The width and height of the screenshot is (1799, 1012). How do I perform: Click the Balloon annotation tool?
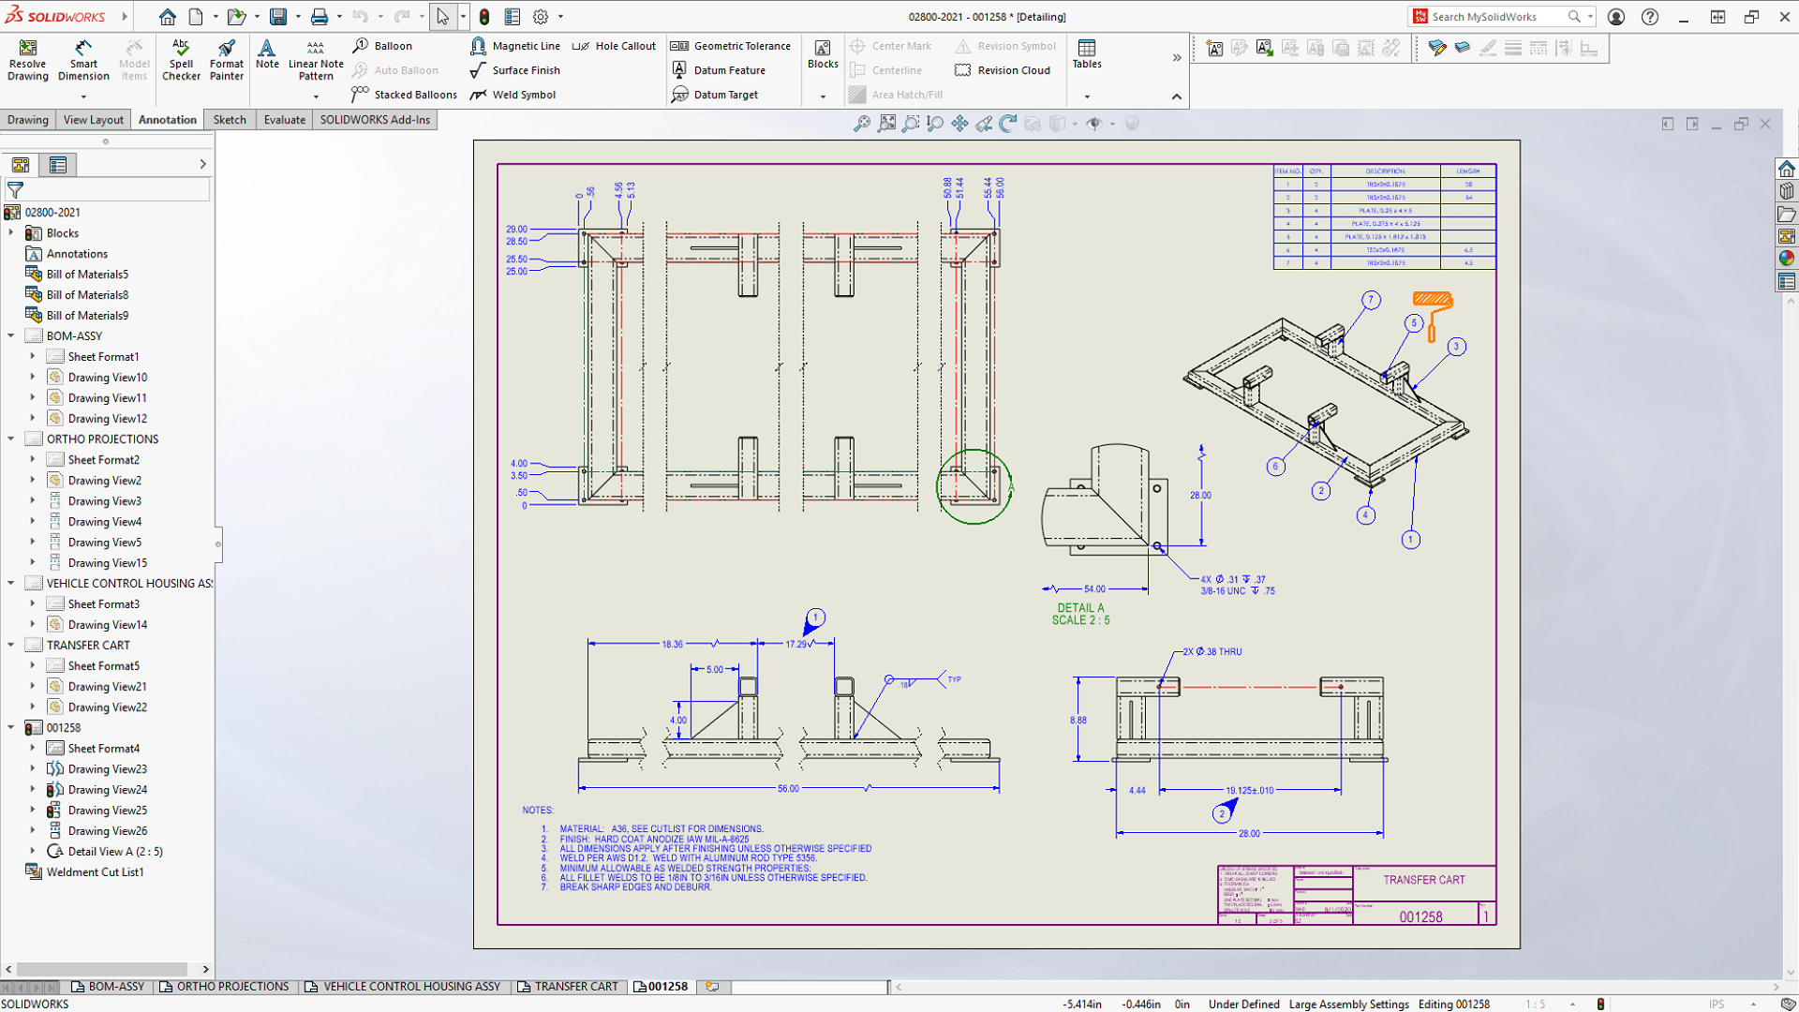tap(382, 46)
